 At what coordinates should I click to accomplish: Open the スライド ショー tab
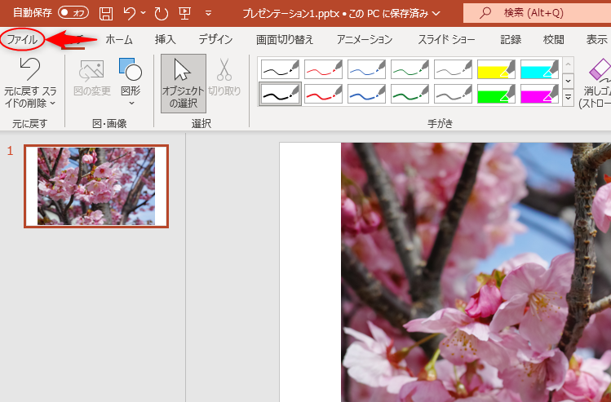click(446, 39)
